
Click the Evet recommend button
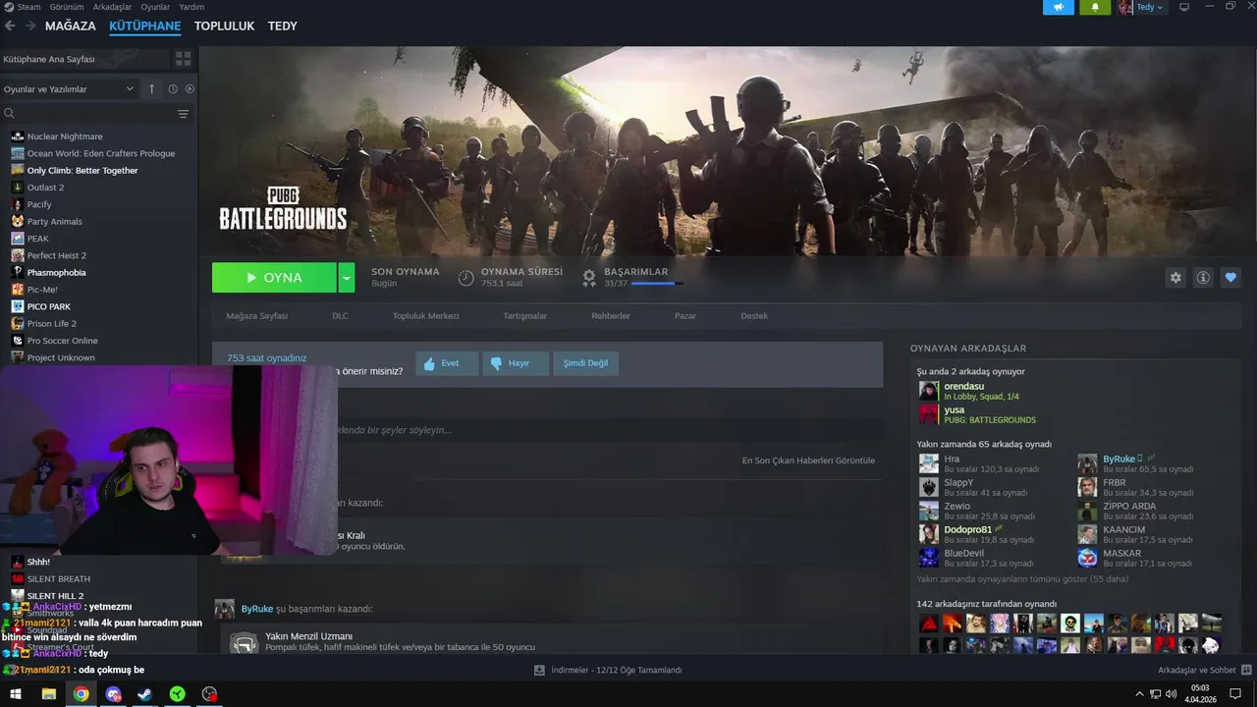tap(447, 363)
